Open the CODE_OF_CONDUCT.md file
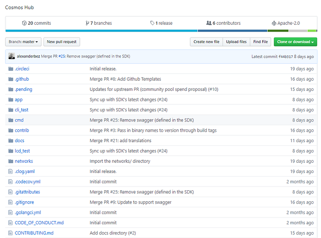Viewport: 321px width, 238px height. coord(39,223)
